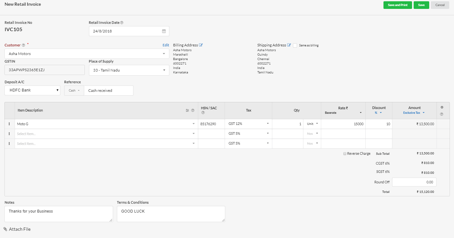
Task: Click the help icon next to Customer
Action: [x=24, y=45]
